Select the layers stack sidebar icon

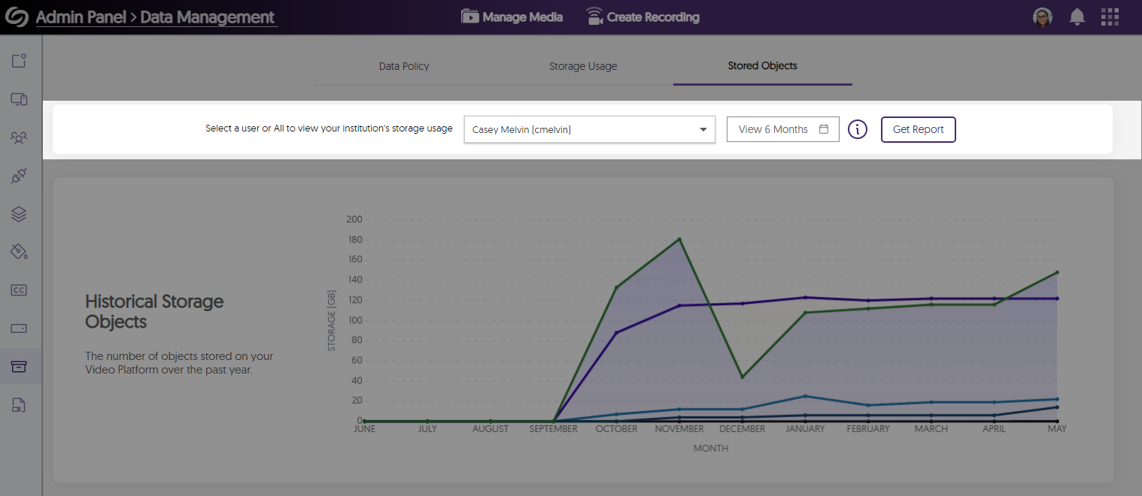pyautogui.click(x=19, y=213)
